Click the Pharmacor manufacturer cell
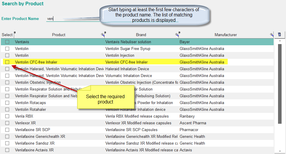This screenshot has width=286, height=154. point(189,130)
